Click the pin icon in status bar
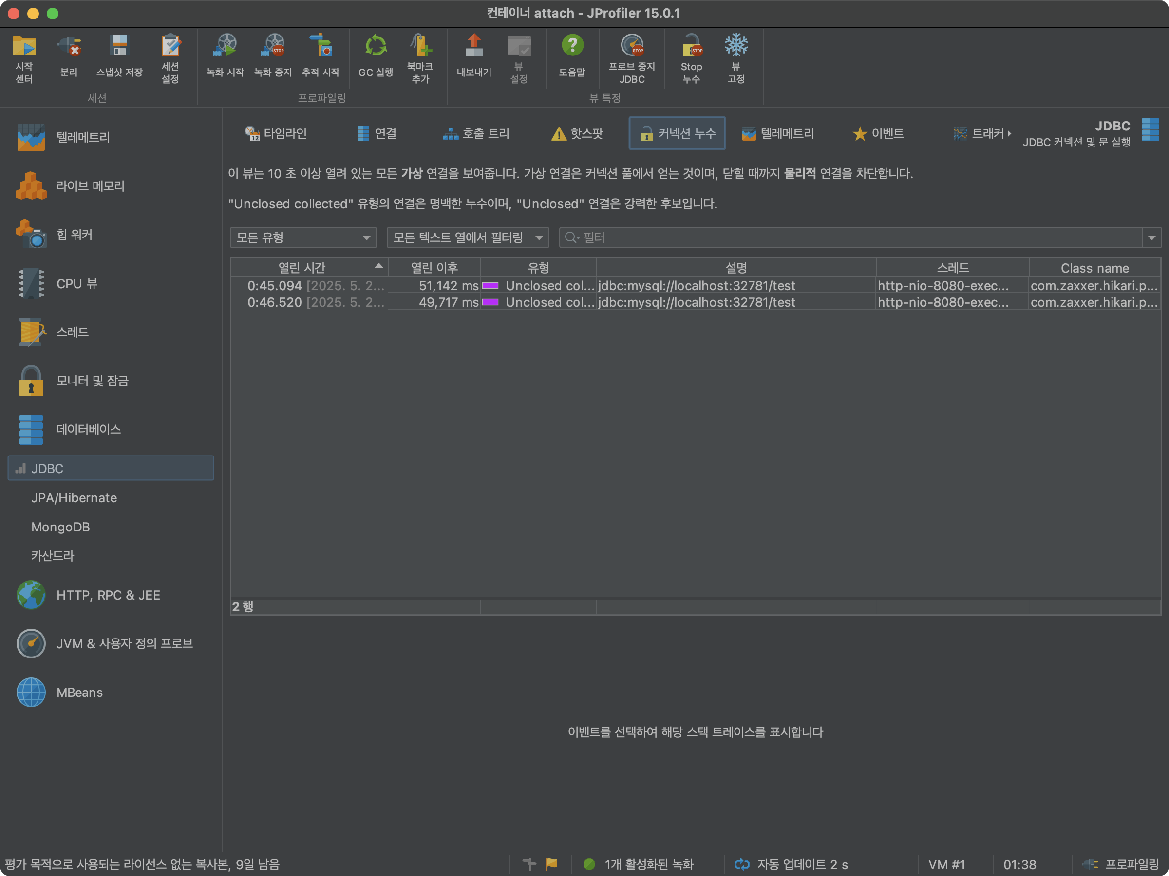1169x876 pixels. pyautogui.click(x=529, y=864)
